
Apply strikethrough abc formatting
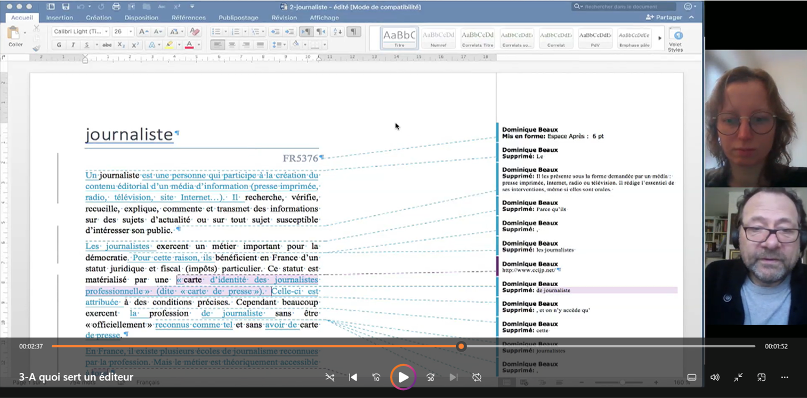pos(107,45)
